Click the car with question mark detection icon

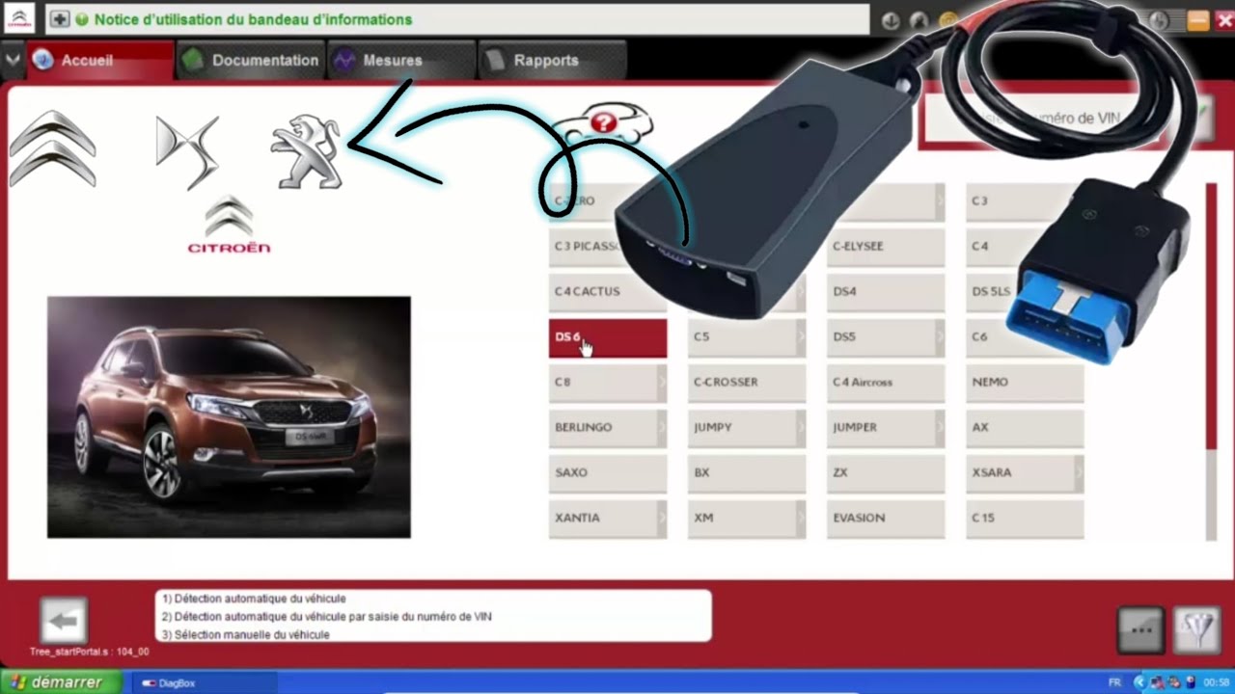[603, 123]
